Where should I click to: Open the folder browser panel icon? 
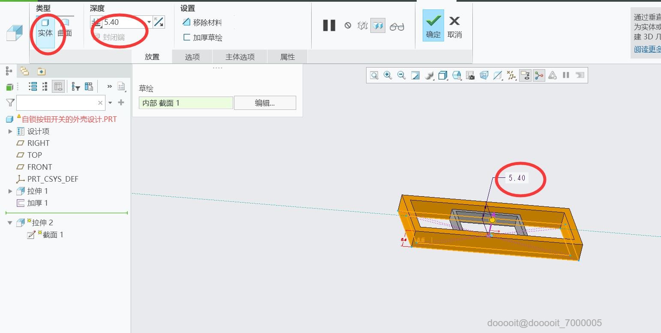click(24, 71)
